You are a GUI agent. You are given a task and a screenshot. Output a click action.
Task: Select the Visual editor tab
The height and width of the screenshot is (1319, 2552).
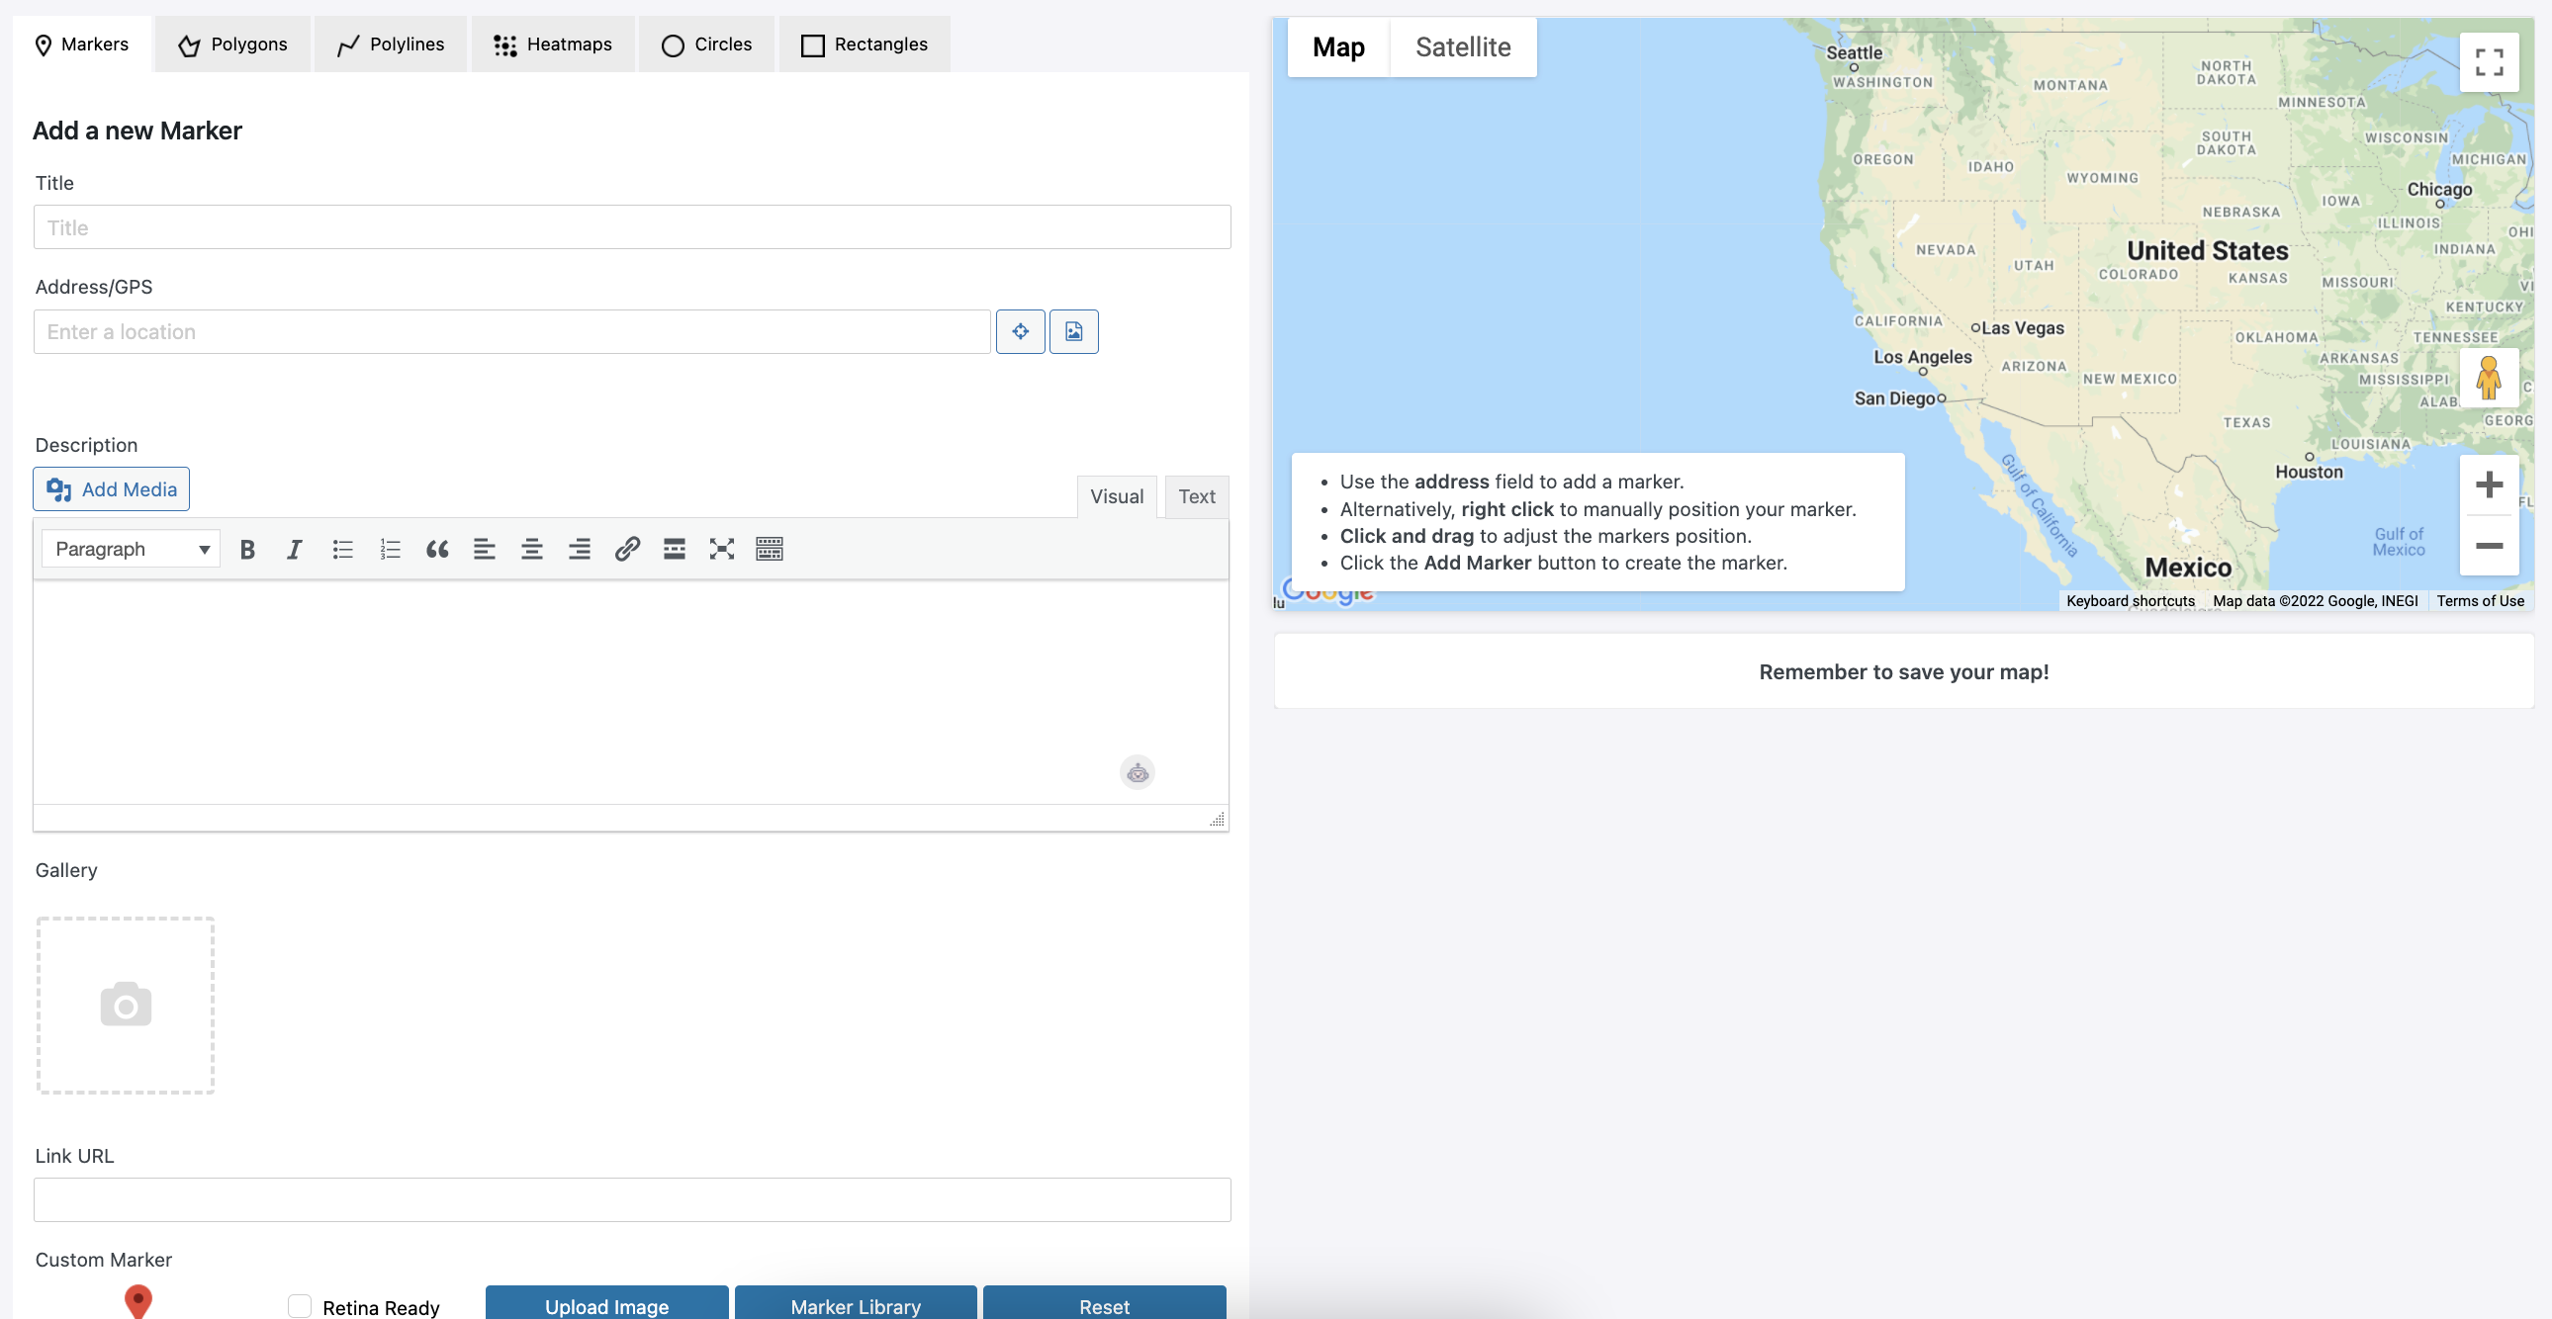[x=1117, y=497]
